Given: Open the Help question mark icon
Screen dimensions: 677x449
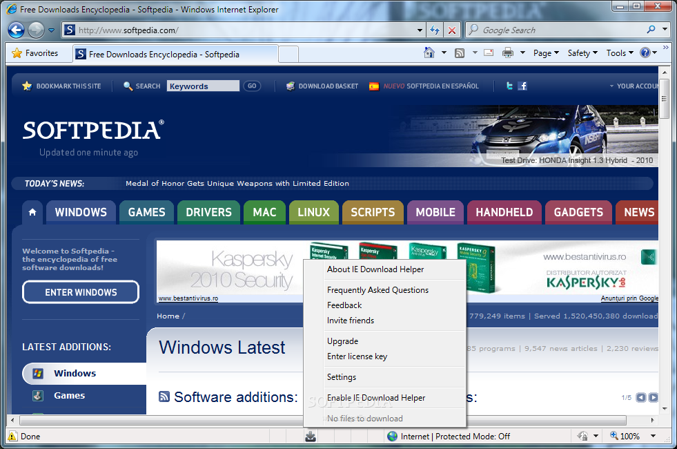Looking at the screenshot, I should (645, 52).
